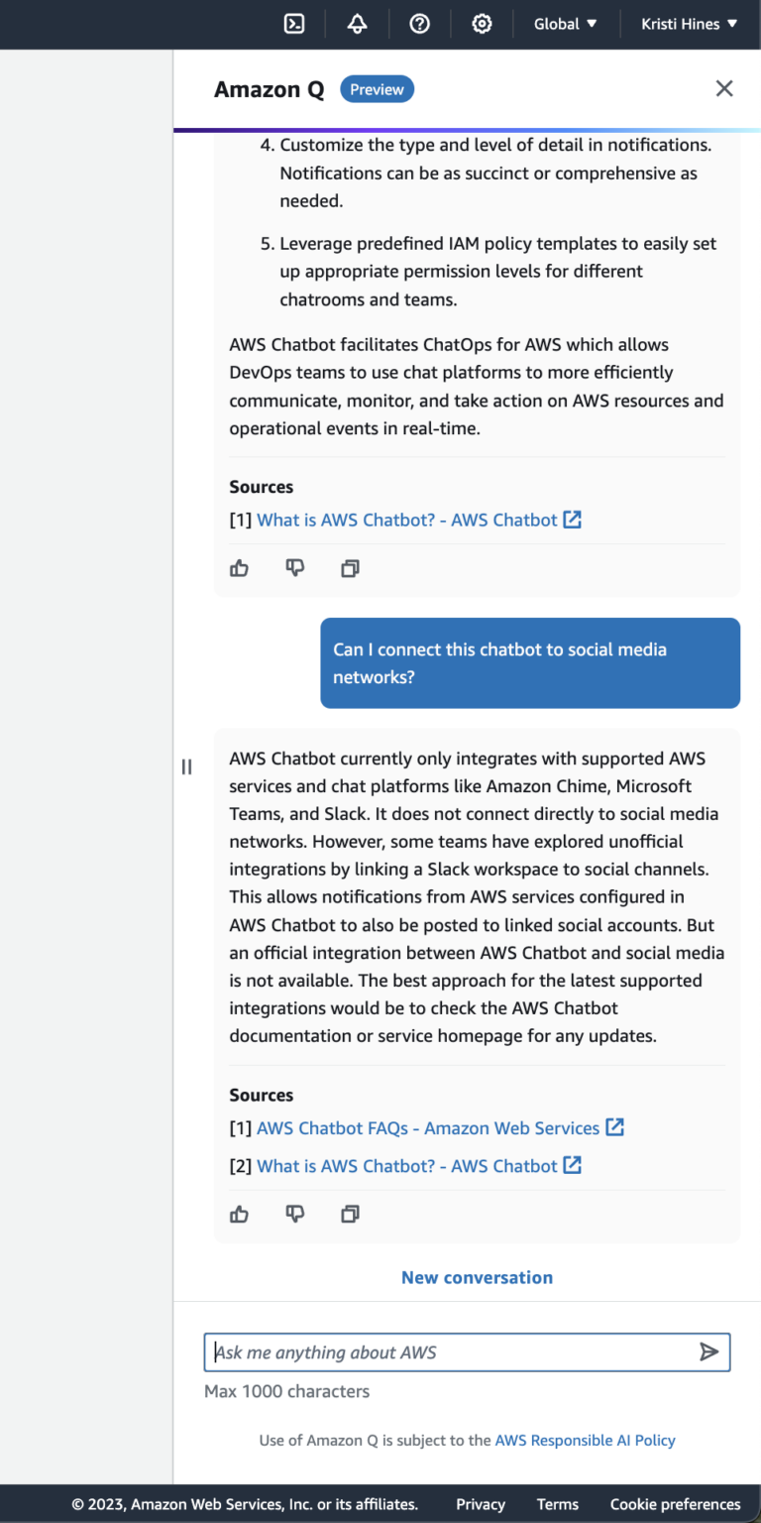Open the AWS Responsible AI Policy

pos(585,1440)
